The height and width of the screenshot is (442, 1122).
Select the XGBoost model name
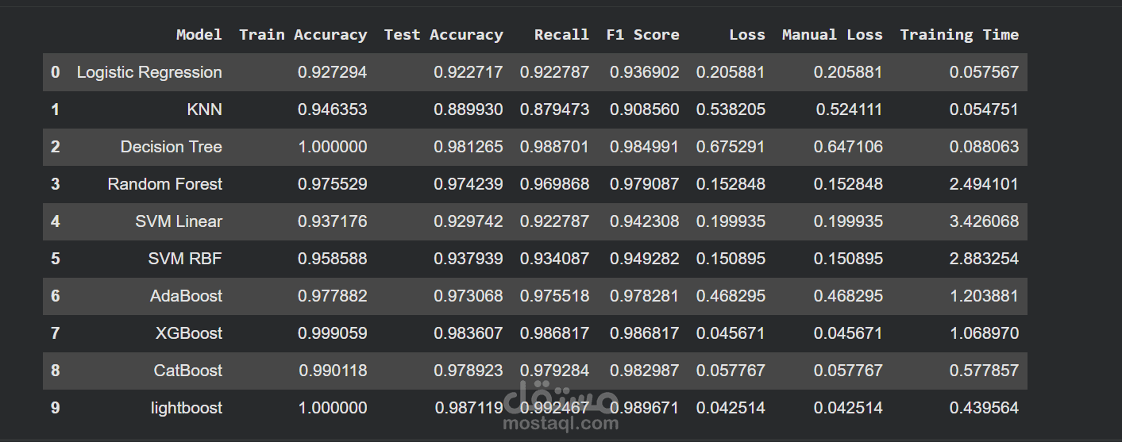[189, 333]
